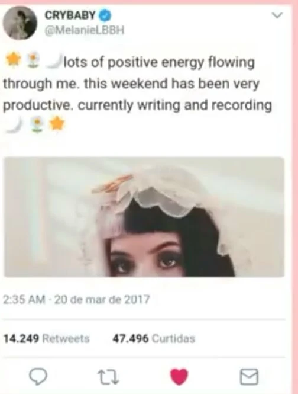Click the star emoji at tweet start
The height and width of the screenshot is (394, 298).
11,60
